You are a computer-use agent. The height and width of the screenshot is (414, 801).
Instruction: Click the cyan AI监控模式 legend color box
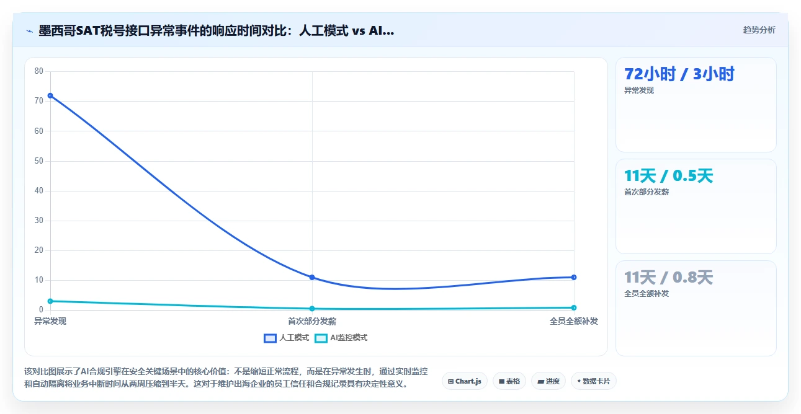321,338
